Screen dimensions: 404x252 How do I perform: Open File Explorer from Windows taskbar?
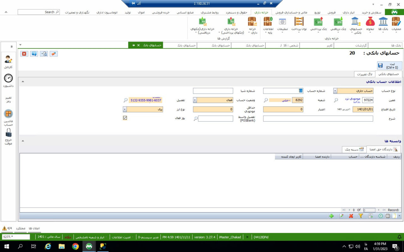[x=62, y=246]
